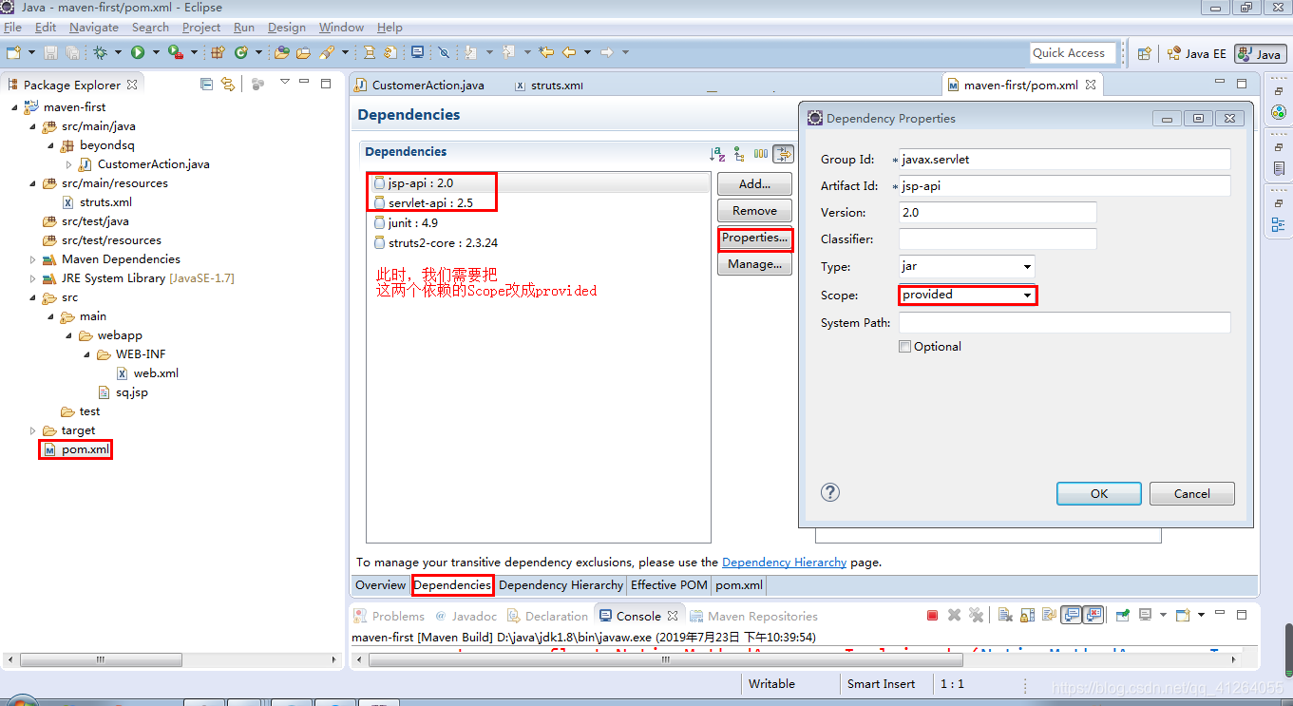Viewport: 1293px width, 706px height.
Task: Switch to the Java EE perspective
Action: (x=1196, y=54)
